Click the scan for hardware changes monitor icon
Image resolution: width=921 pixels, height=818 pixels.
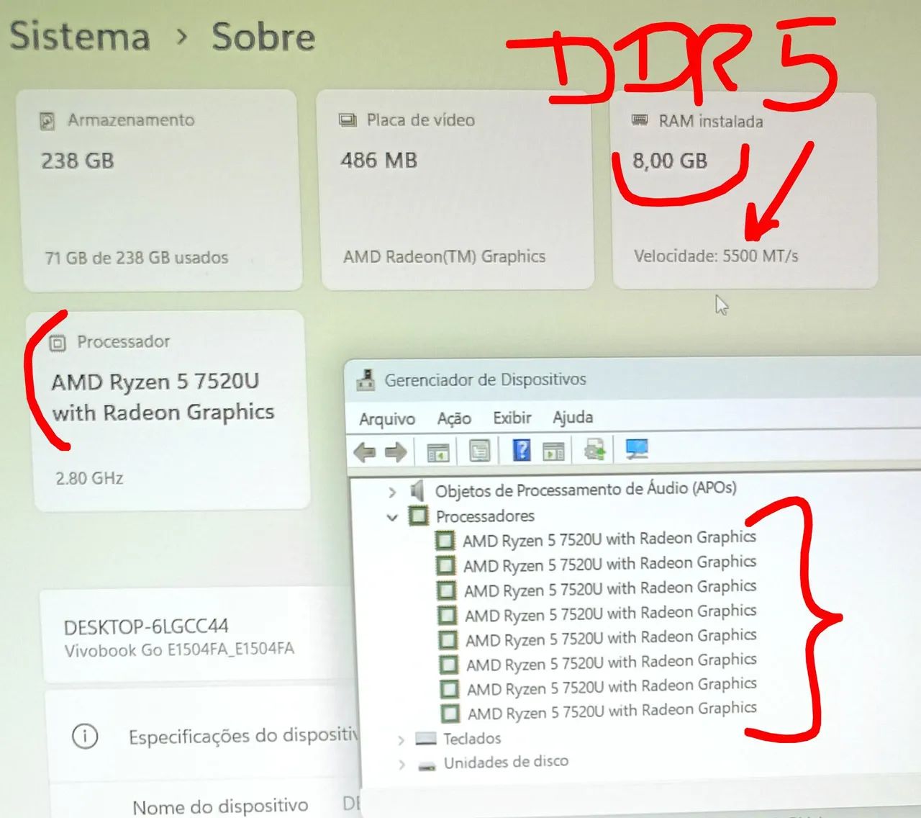(x=637, y=449)
